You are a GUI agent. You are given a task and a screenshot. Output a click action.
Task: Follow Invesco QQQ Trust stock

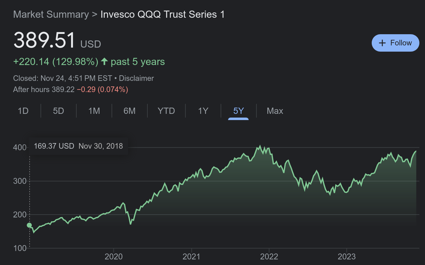click(x=395, y=43)
